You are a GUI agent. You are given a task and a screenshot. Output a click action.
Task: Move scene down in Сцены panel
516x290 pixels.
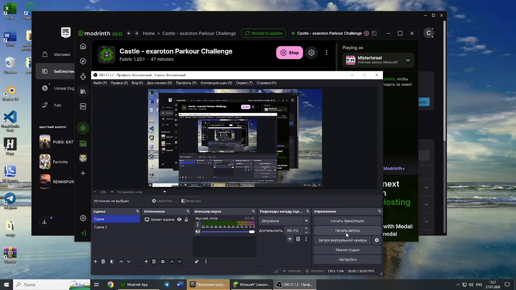point(129,261)
